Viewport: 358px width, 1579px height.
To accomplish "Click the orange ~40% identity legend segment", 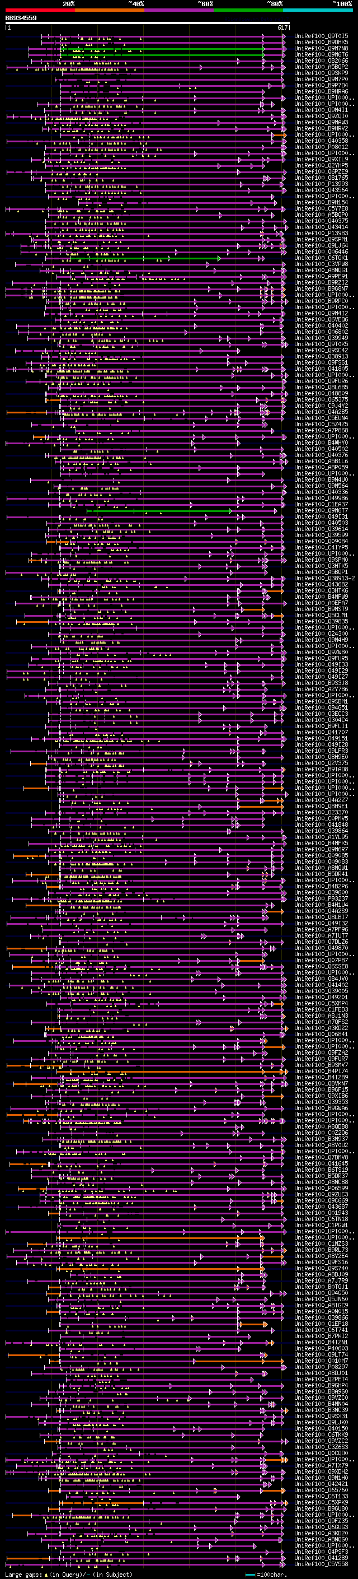I will click(x=110, y=10).
